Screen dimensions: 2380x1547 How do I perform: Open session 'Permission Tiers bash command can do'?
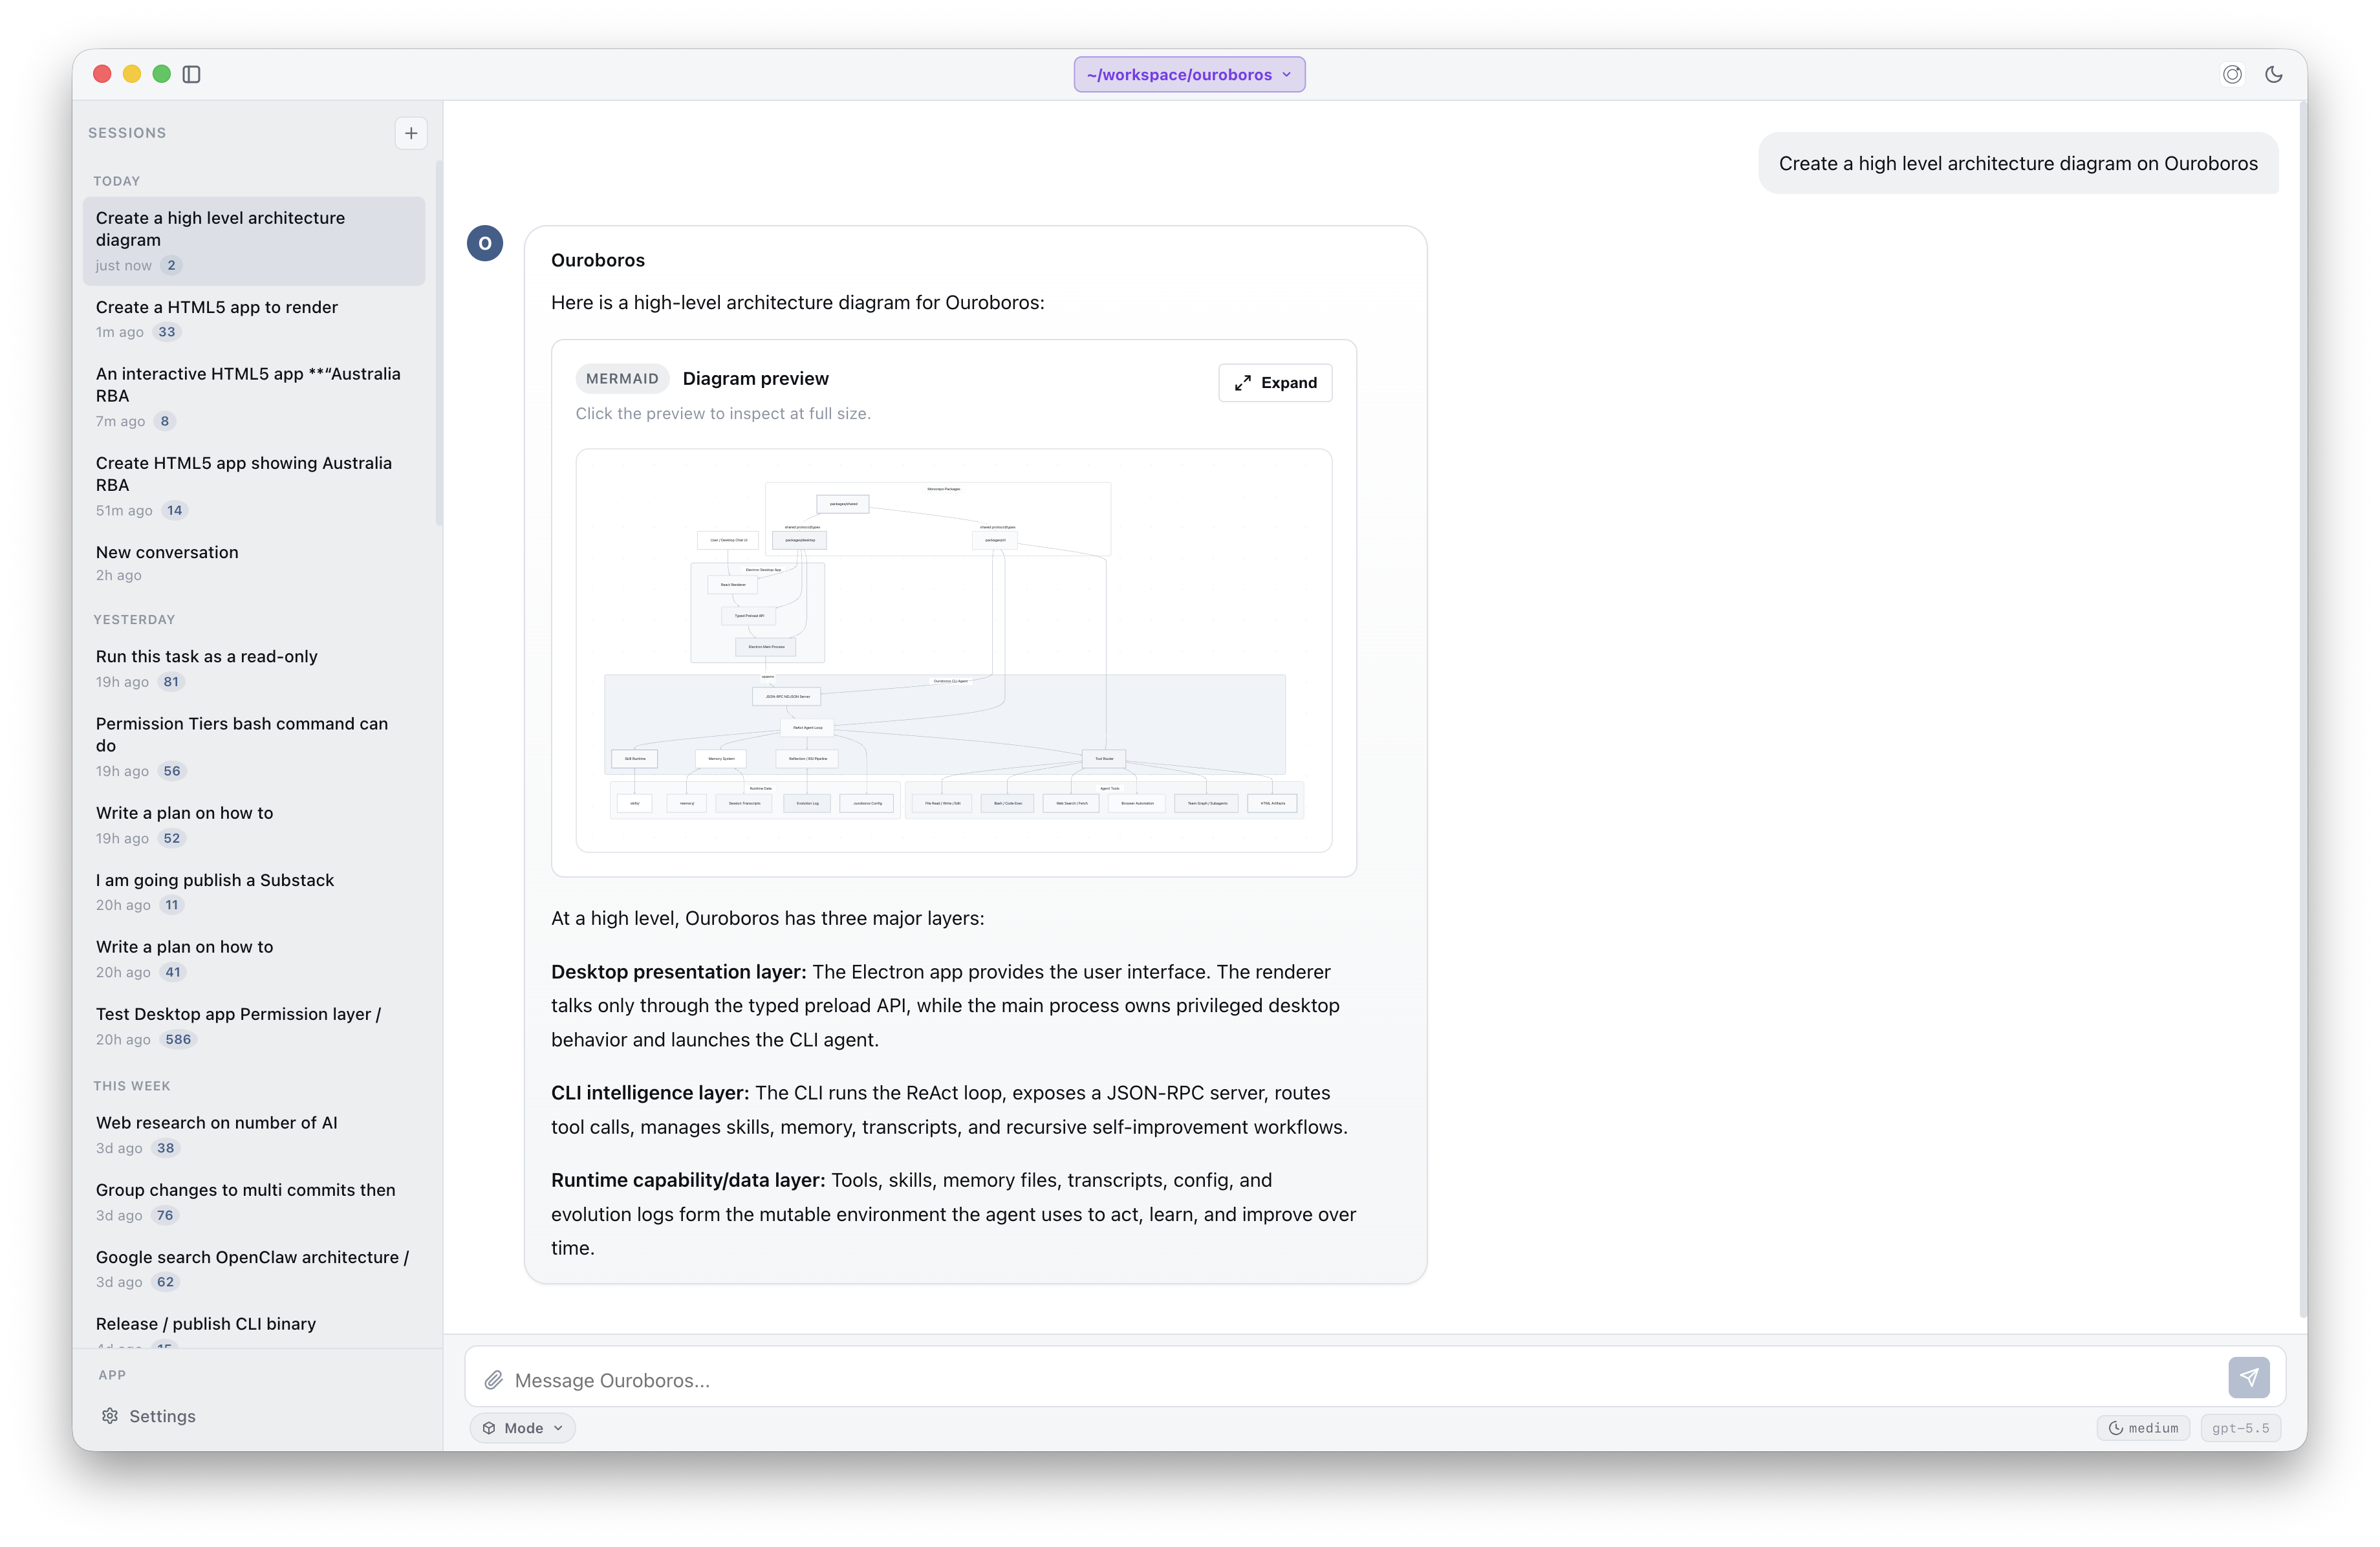pyautogui.click(x=254, y=747)
